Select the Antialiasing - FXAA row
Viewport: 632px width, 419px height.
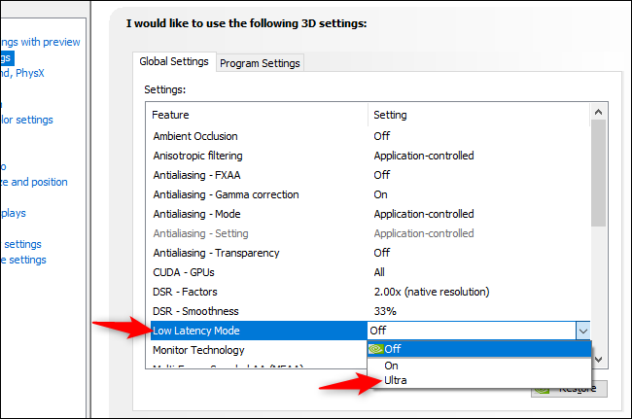click(x=195, y=175)
